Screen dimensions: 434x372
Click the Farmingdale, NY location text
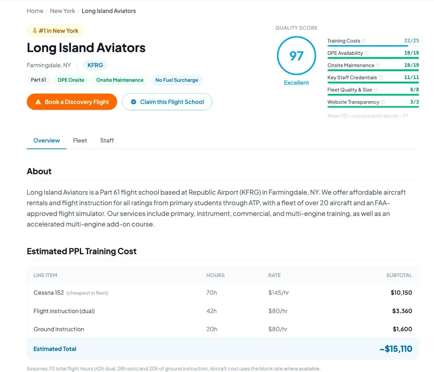(x=49, y=65)
